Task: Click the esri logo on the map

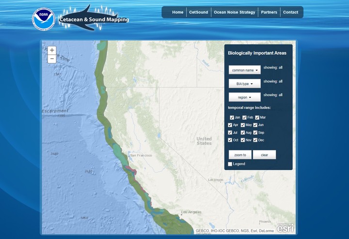Action: point(285,228)
